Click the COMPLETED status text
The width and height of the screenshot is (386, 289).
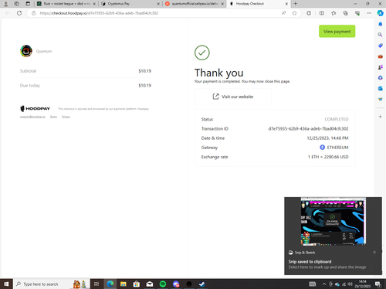coord(337,119)
